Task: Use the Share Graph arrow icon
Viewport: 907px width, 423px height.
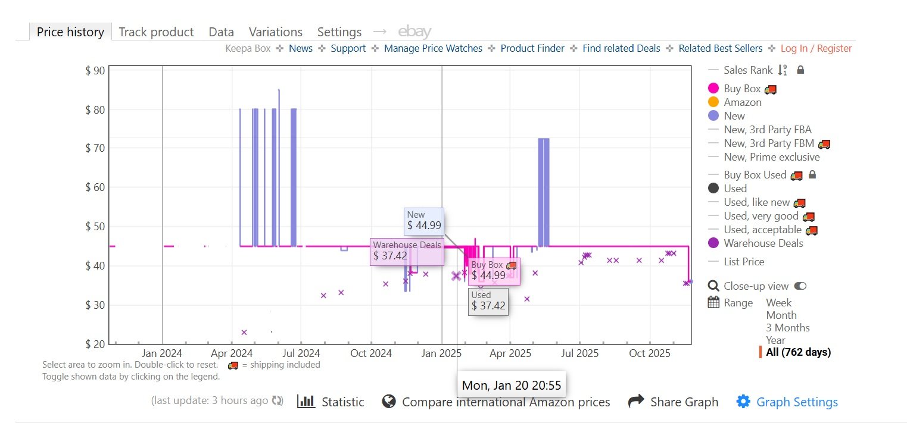Action: point(637,401)
